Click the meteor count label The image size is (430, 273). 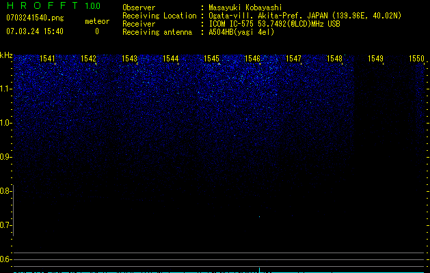[97, 21]
